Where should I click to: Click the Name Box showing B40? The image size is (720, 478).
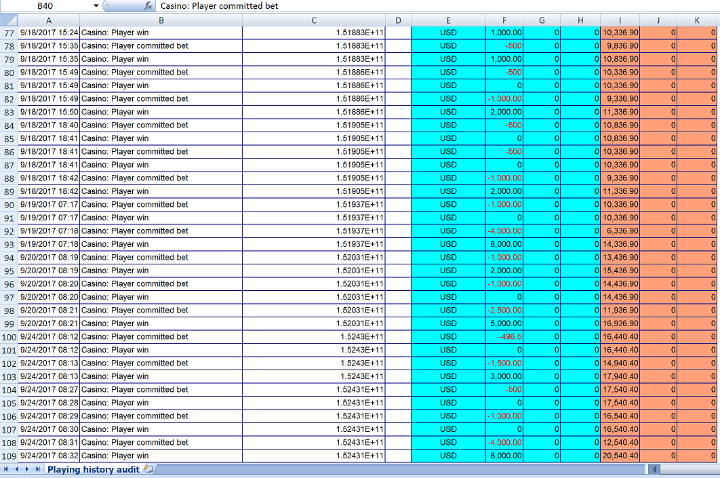[x=46, y=5]
